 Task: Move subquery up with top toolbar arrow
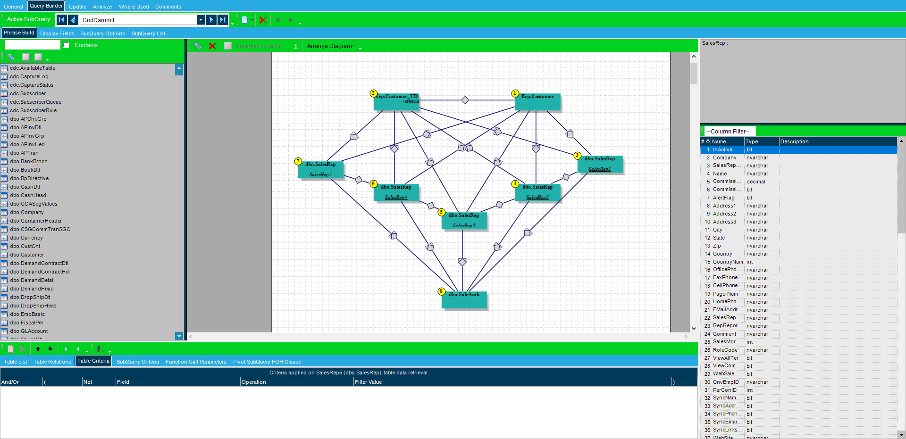click(x=278, y=20)
